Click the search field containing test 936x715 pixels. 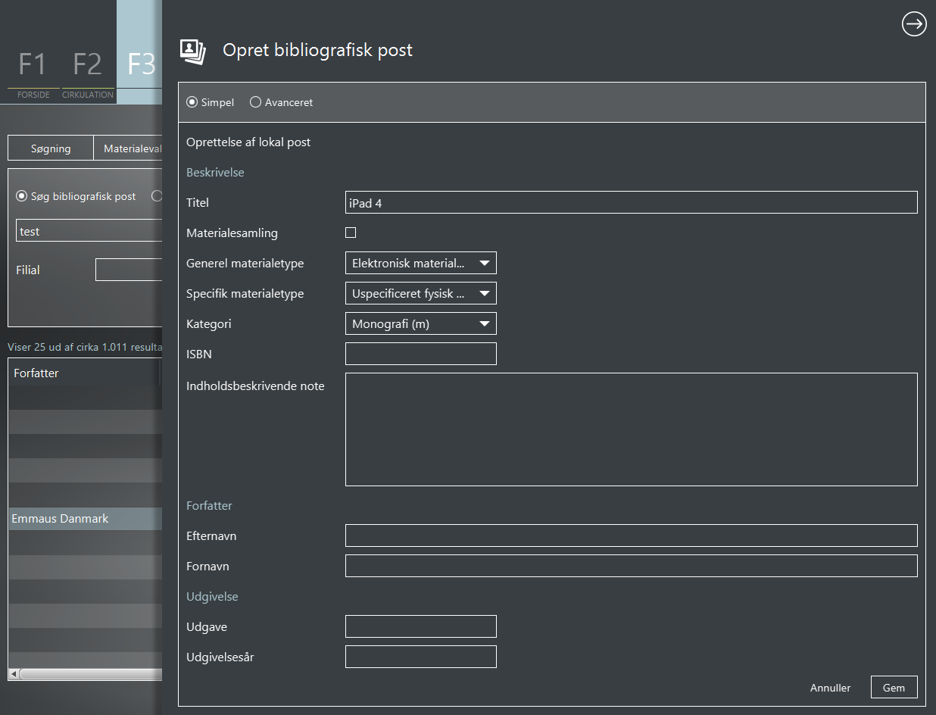[89, 231]
